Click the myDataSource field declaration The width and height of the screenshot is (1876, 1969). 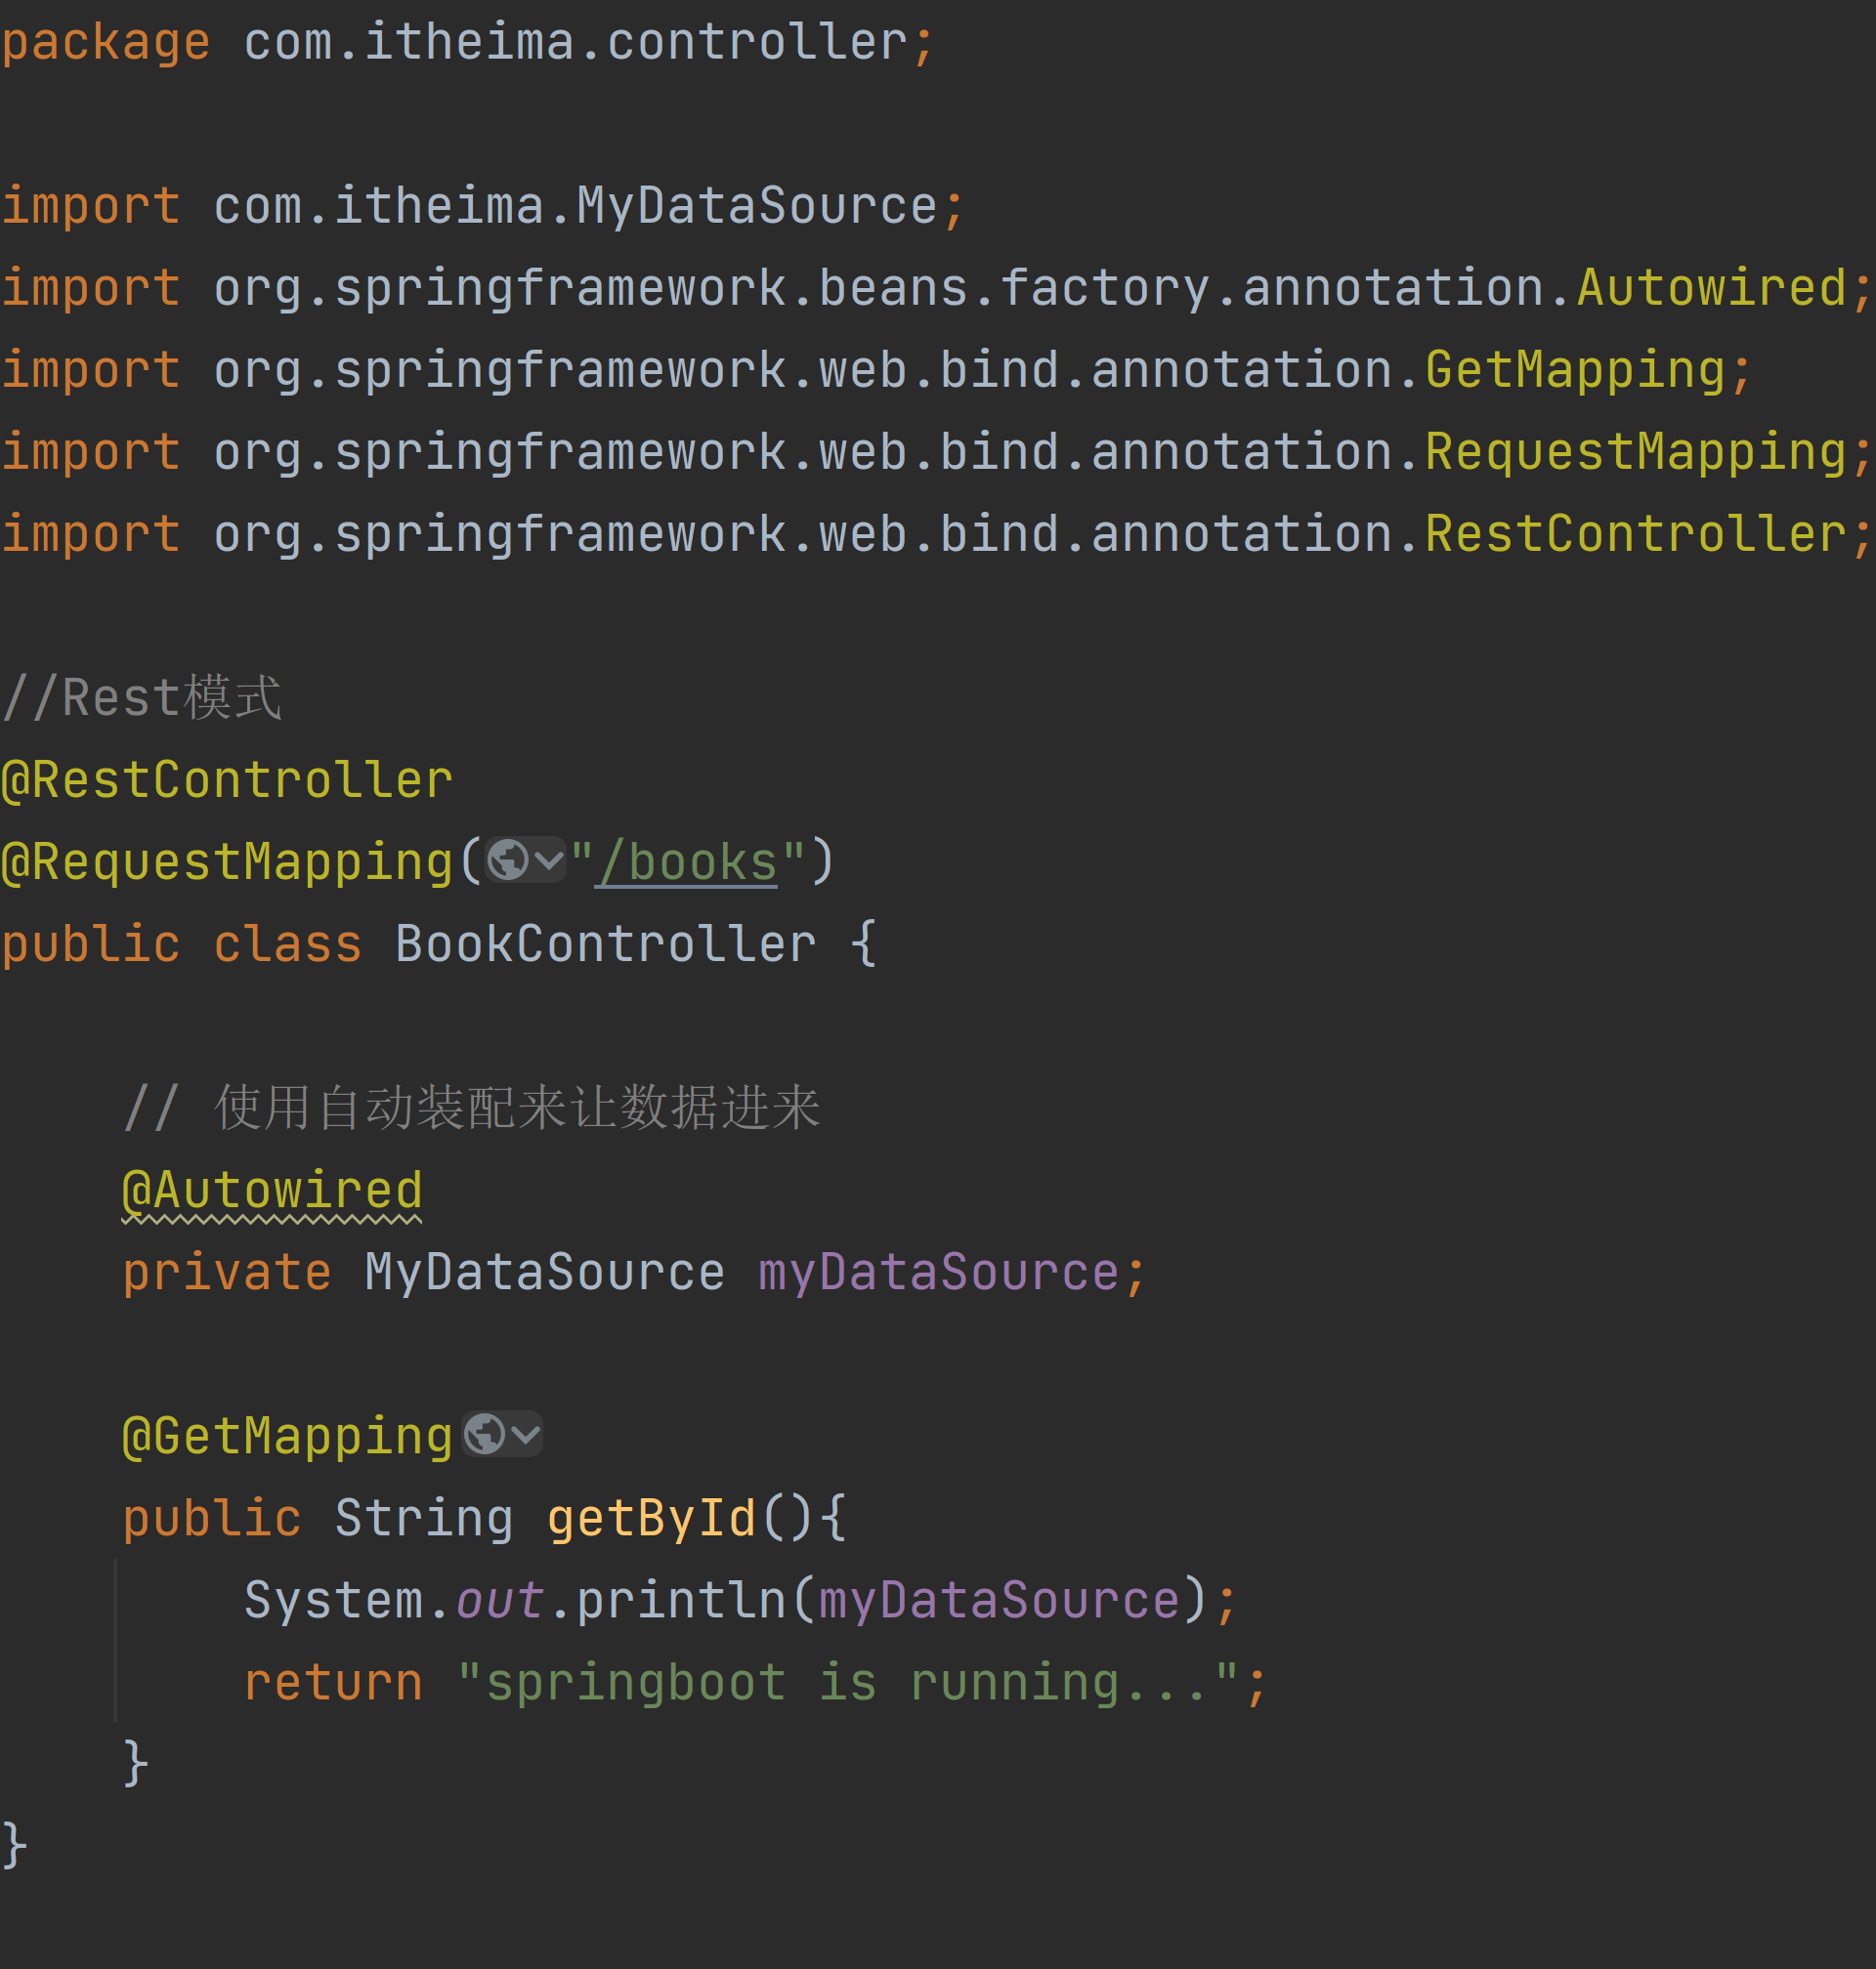[x=938, y=1274]
